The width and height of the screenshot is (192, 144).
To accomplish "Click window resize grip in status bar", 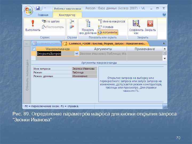I will (165, 107).
